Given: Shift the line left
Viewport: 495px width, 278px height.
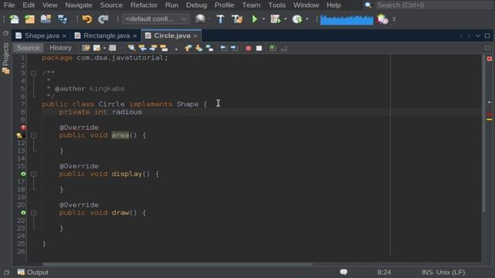Looking at the screenshot, I should [223, 48].
